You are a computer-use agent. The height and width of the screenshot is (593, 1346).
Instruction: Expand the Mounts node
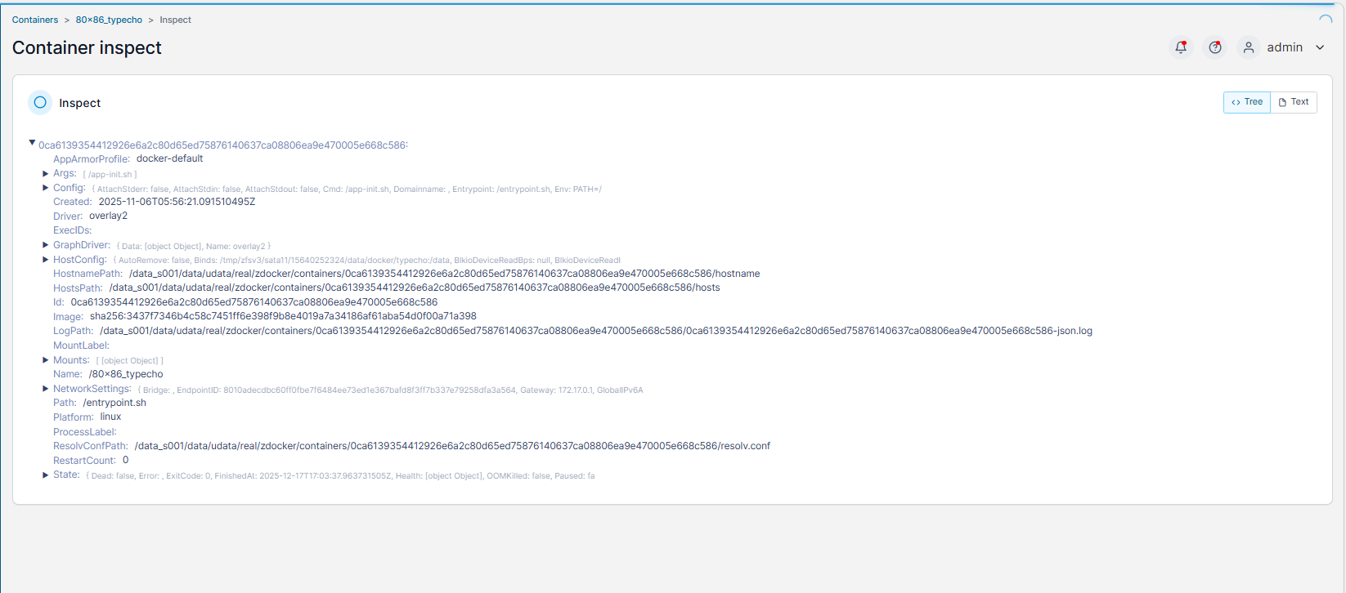46,360
